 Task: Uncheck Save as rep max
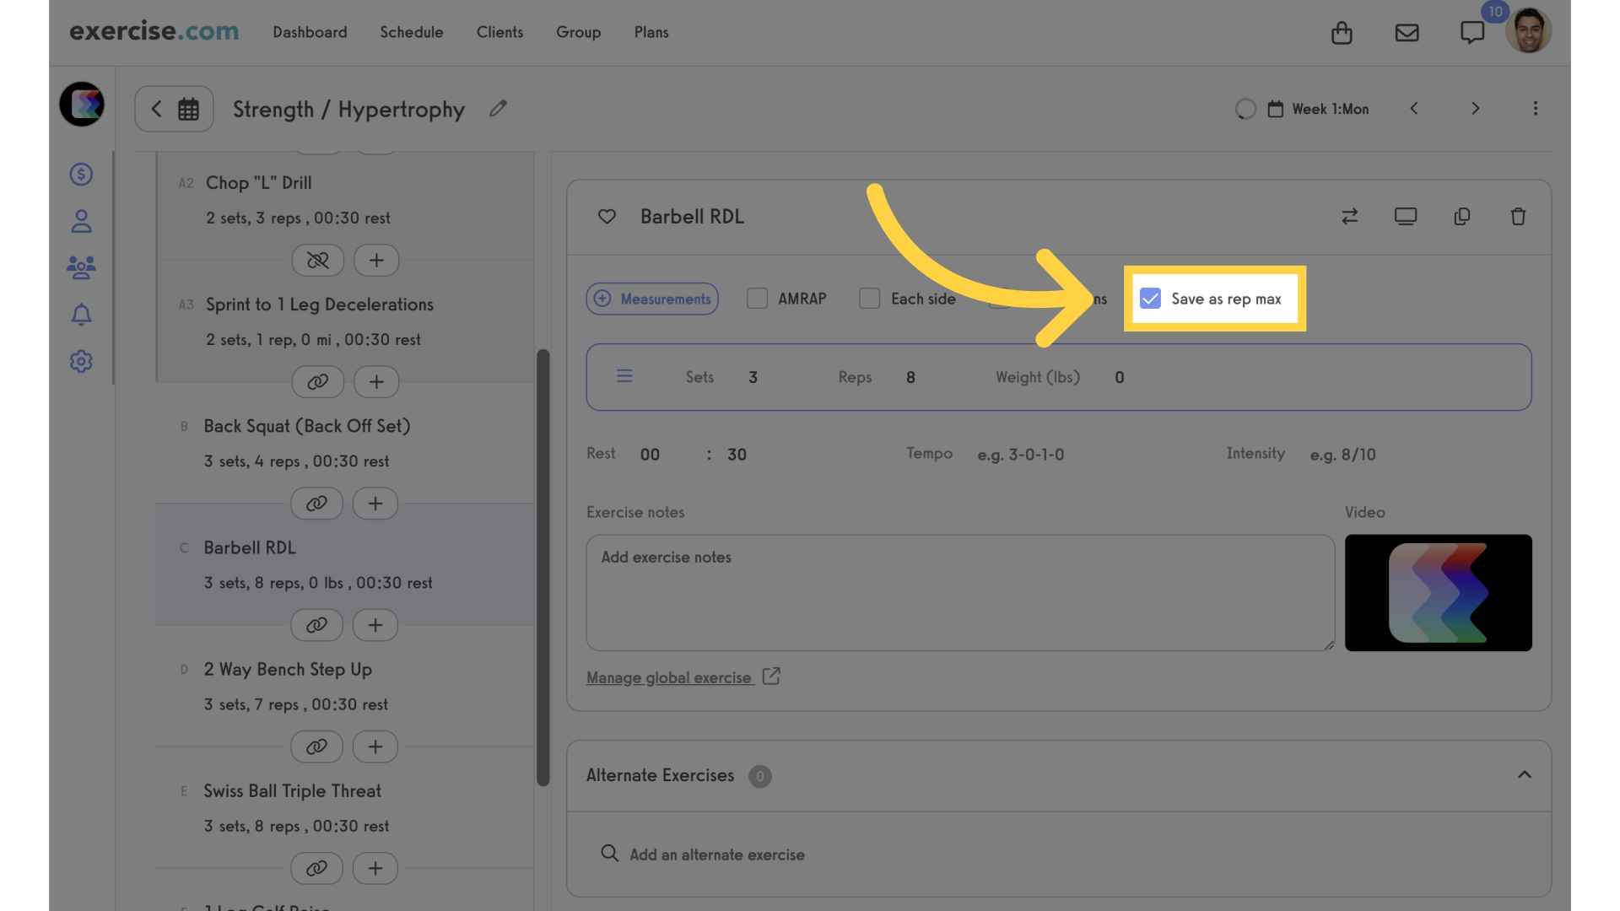pos(1150,299)
